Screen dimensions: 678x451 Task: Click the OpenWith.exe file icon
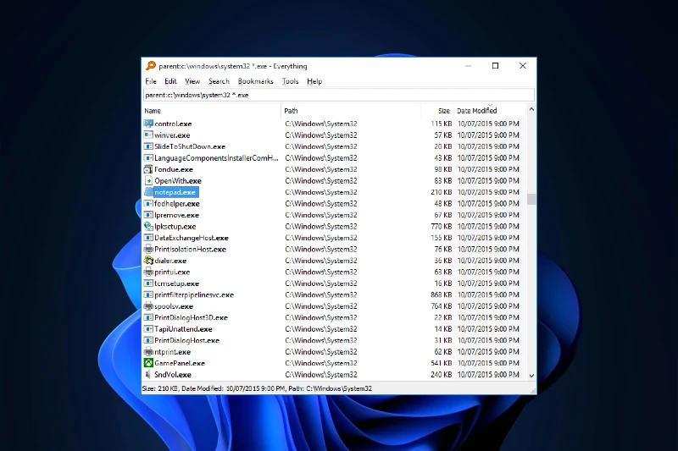pyautogui.click(x=148, y=180)
